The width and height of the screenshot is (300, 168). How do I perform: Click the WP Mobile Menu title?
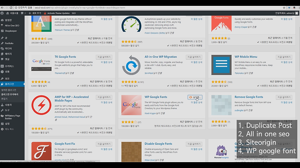[x=246, y=57]
